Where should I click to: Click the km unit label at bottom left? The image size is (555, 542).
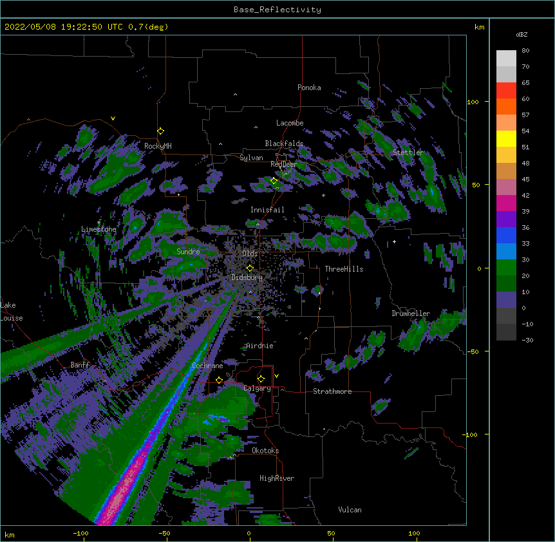click(10, 534)
